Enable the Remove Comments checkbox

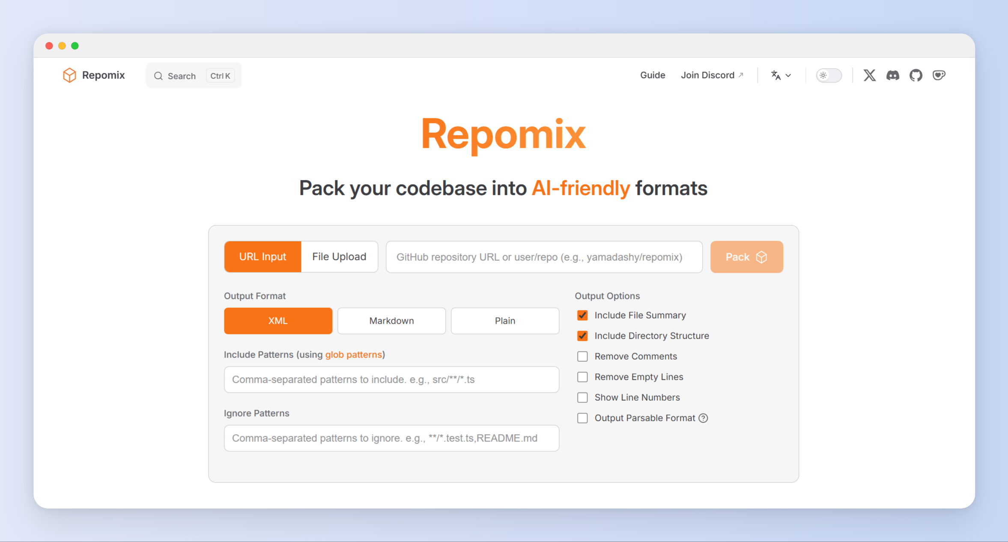(582, 357)
